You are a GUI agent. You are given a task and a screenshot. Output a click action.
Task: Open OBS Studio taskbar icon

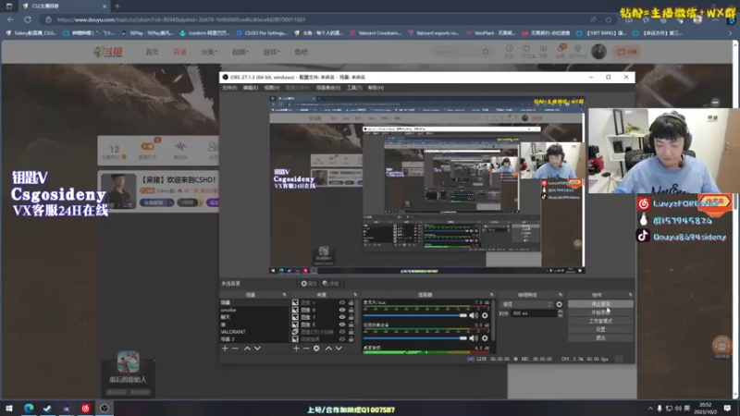105,408
